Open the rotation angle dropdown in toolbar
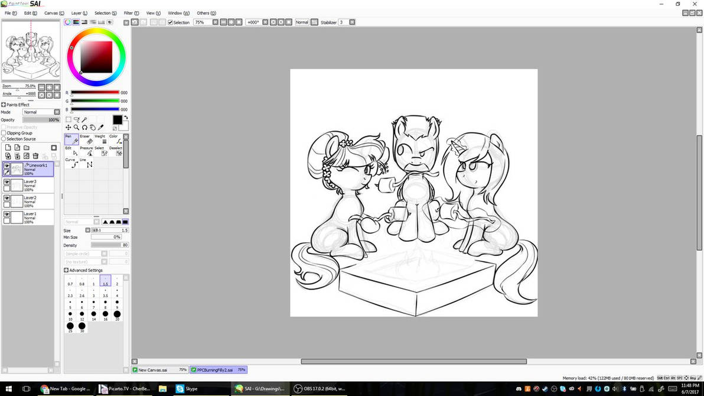 [265, 22]
